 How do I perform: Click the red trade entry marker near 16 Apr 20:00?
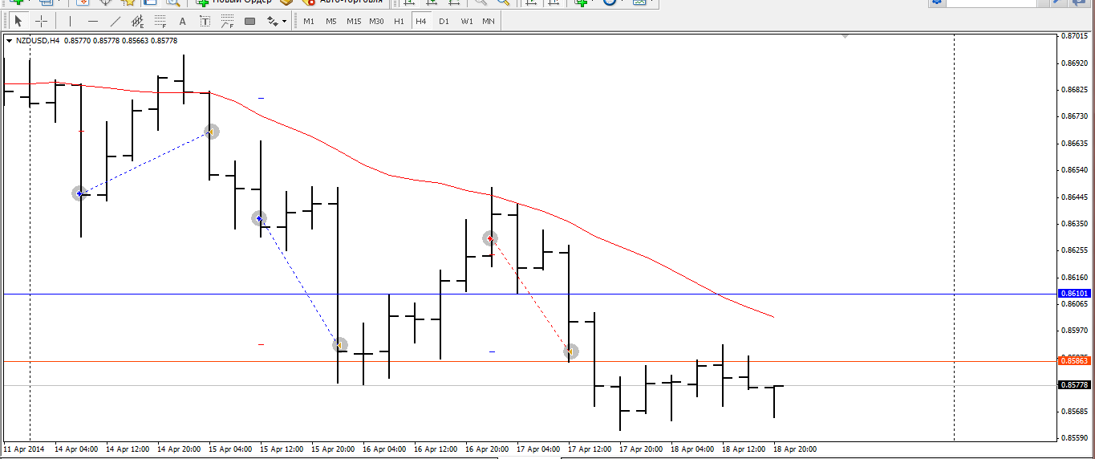coord(490,238)
